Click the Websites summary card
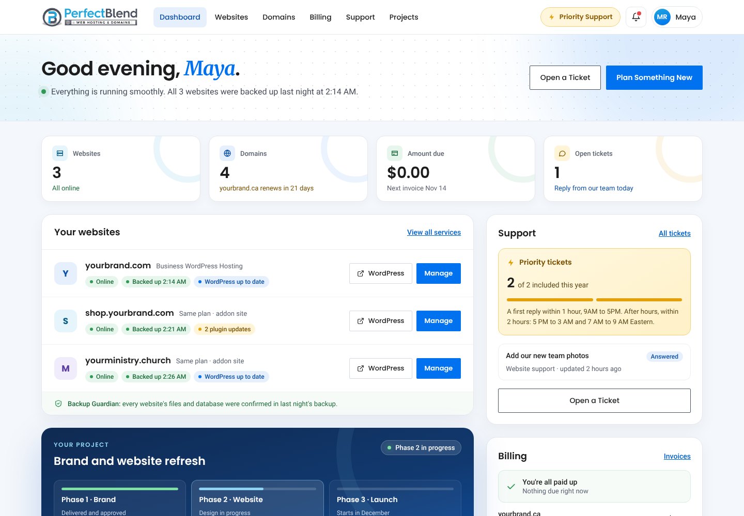 tap(121, 169)
